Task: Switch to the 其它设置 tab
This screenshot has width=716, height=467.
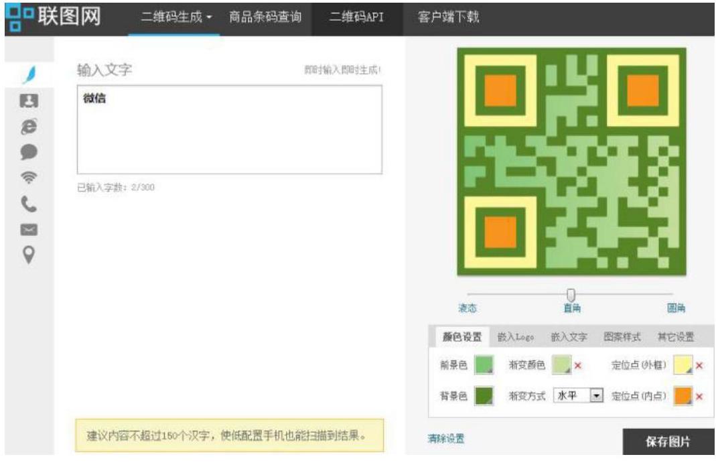Action: (x=675, y=337)
